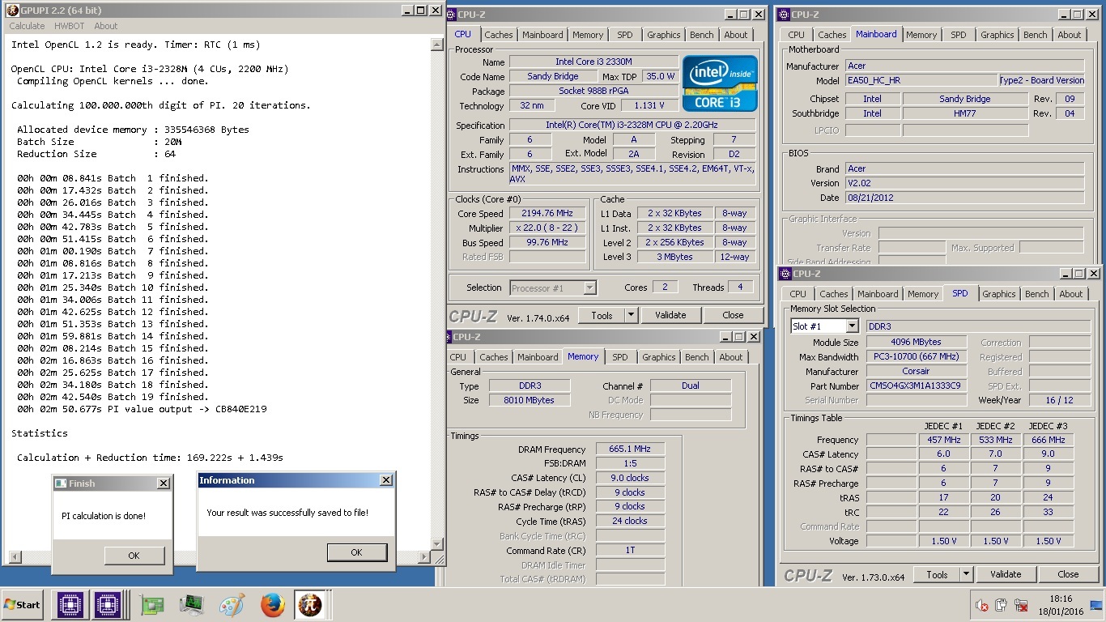Select SPD tab in Memory window
The width and height of the screenshot is (1106, 622).
620,357
